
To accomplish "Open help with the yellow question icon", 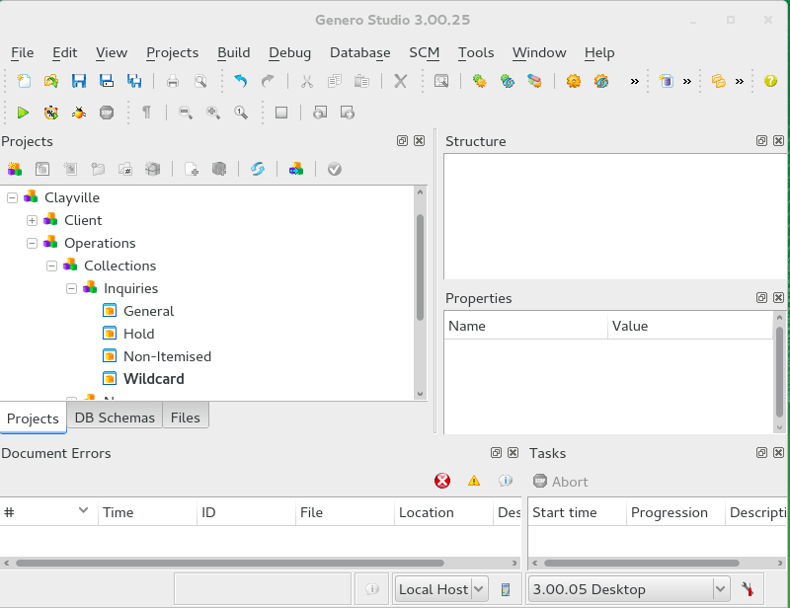I will coord(770,81).
